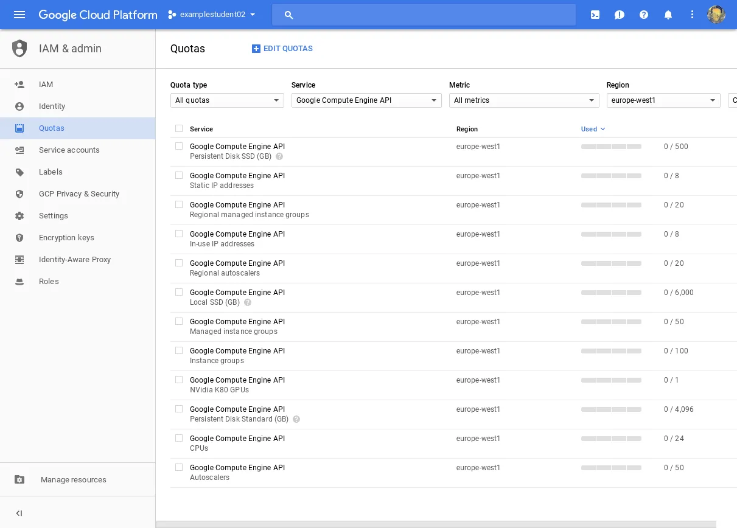Toggle the select-all header checkbox
Image resolution: width=737 pixels, height=528 pixels.
pos(179,128)
